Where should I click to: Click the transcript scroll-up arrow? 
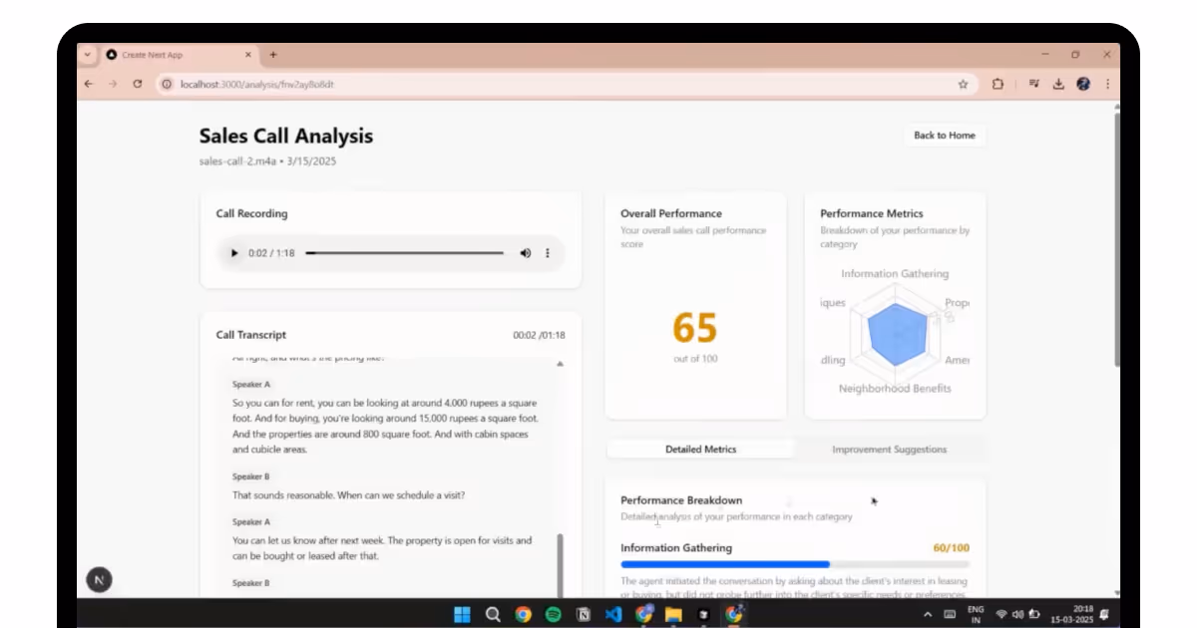560,364
